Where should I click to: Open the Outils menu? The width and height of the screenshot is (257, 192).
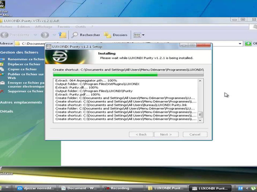click(x=80, y=27)
